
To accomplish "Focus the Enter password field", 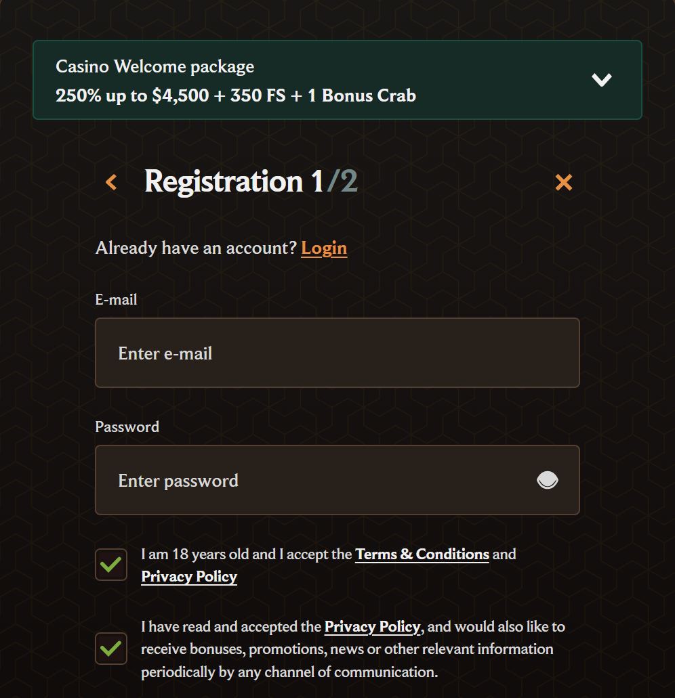I will 319,480.
